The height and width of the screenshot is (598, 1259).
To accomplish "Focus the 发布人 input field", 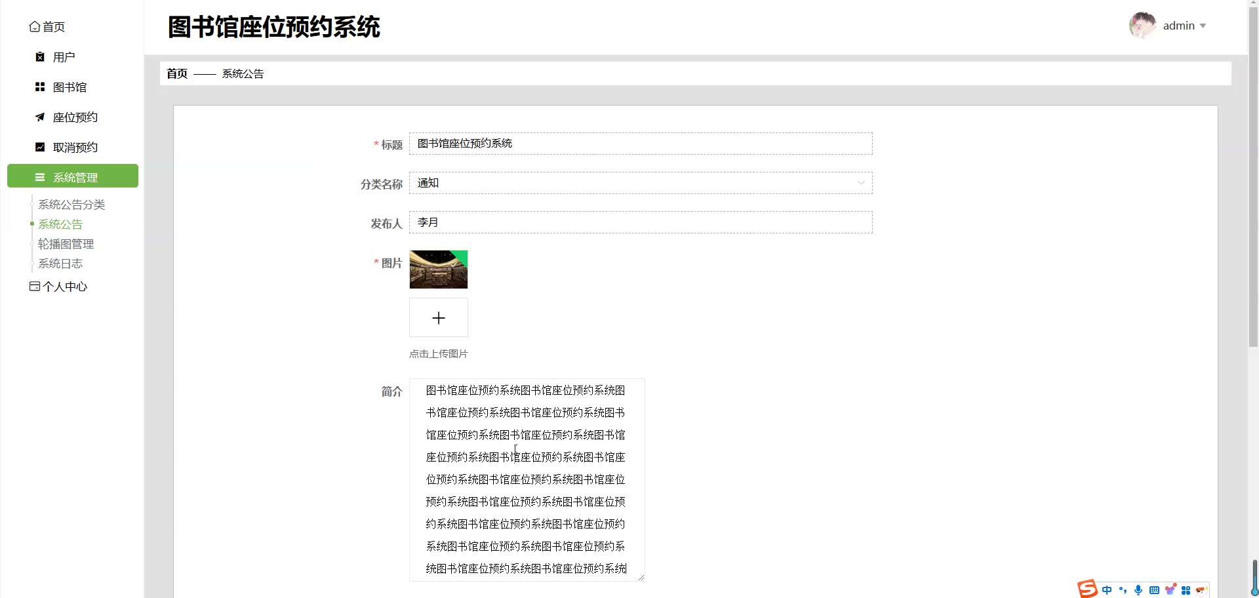I will click(641, 222).
